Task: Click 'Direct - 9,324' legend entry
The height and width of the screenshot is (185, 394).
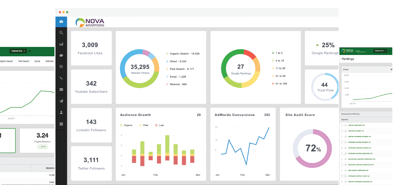Action: pos(176,61)
